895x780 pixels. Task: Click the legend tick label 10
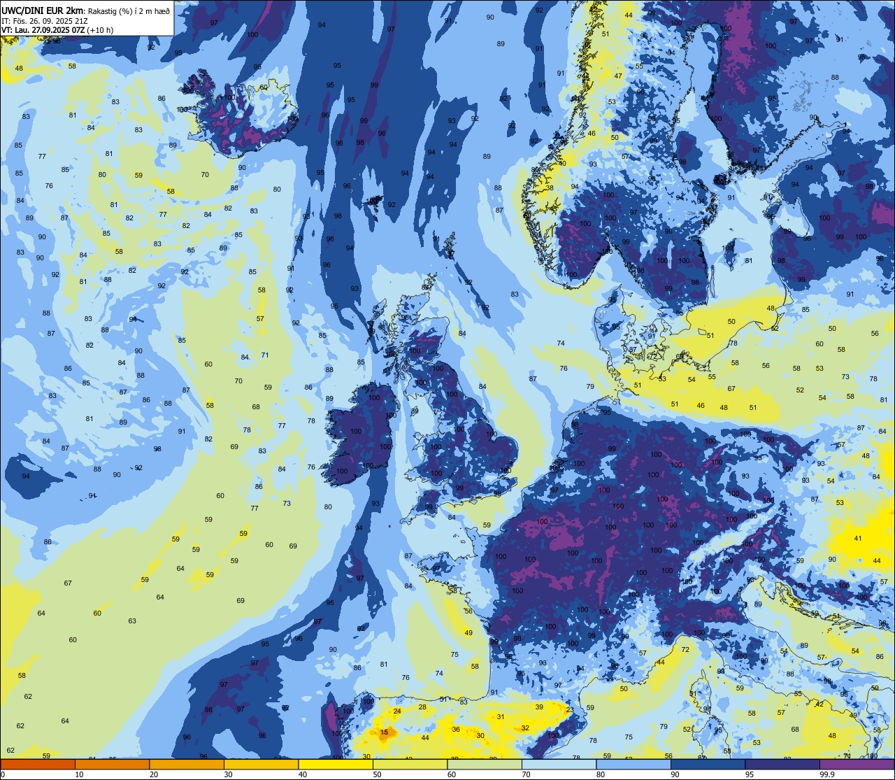(79, 774)
